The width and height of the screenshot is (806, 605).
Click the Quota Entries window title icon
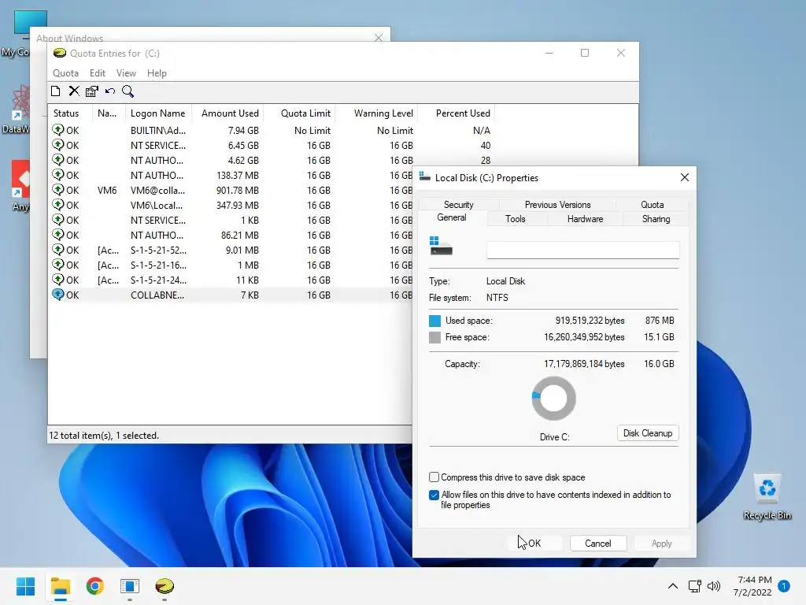point(60,53)
